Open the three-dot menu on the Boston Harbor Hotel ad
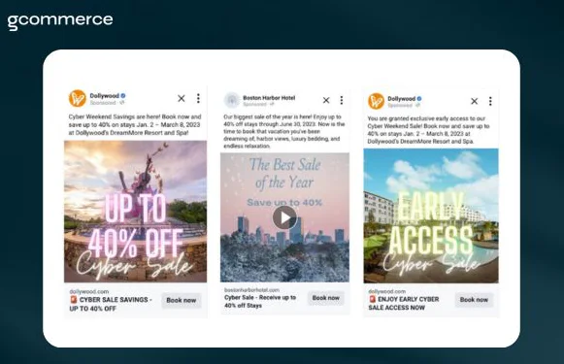The image size is (564, 364). coord(342,100)
